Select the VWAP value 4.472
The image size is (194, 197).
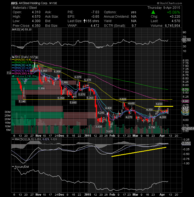(95, 25)
